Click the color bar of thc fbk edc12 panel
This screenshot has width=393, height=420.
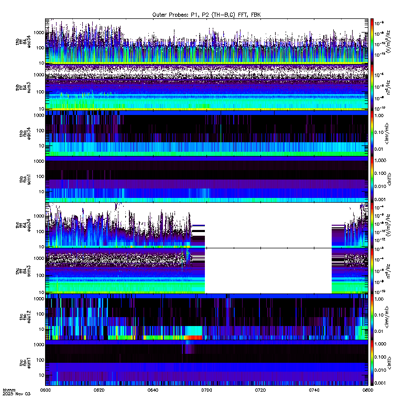click(x=372, y=317)
